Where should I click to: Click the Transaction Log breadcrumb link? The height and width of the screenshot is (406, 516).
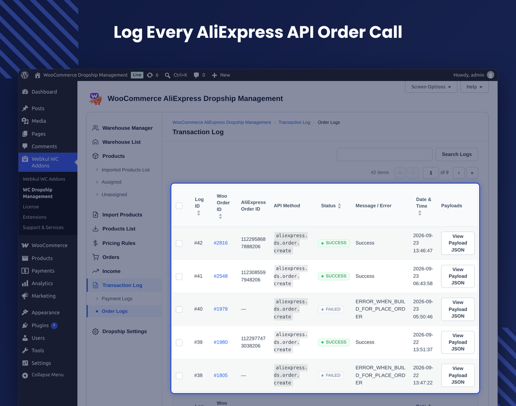tap(294, 122)
